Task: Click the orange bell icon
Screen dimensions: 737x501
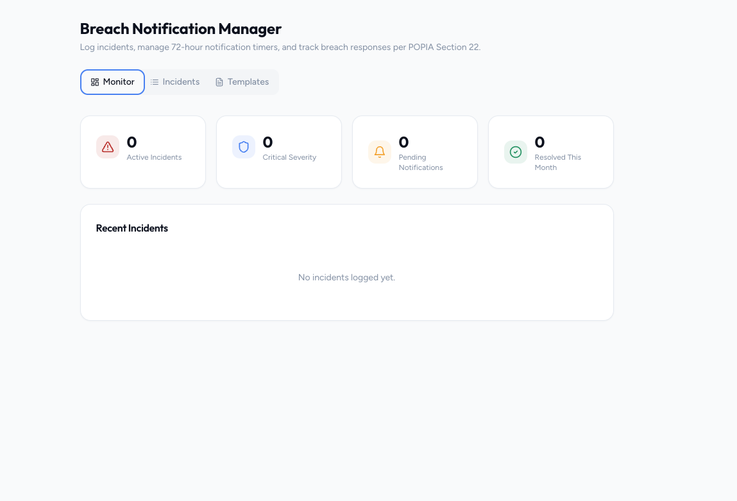Action: point(380,152)
